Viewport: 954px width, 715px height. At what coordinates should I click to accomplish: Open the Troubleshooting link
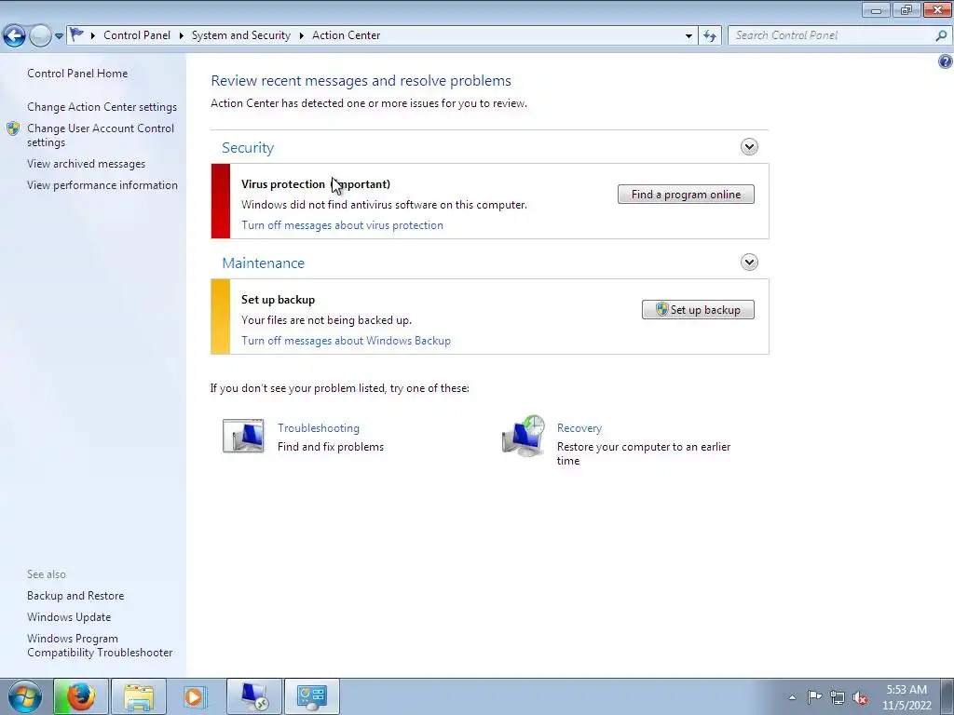click(x=319, y=428)
